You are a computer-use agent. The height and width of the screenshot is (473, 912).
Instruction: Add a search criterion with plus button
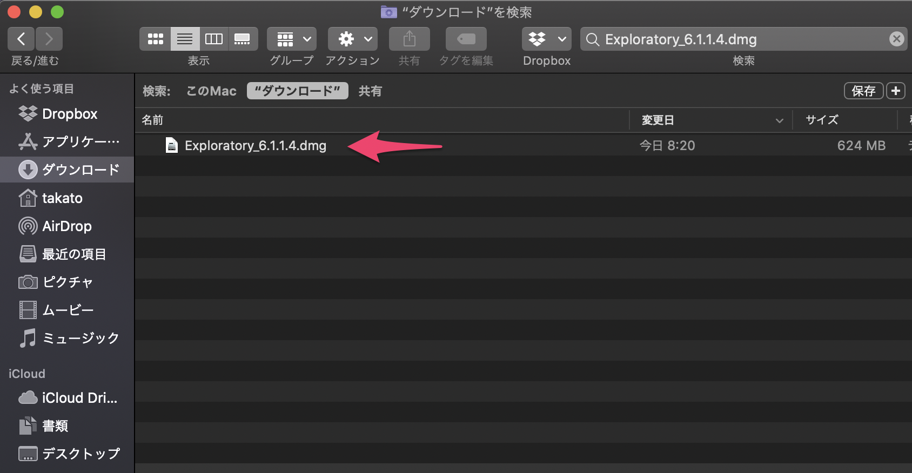(x=896, y=91)
